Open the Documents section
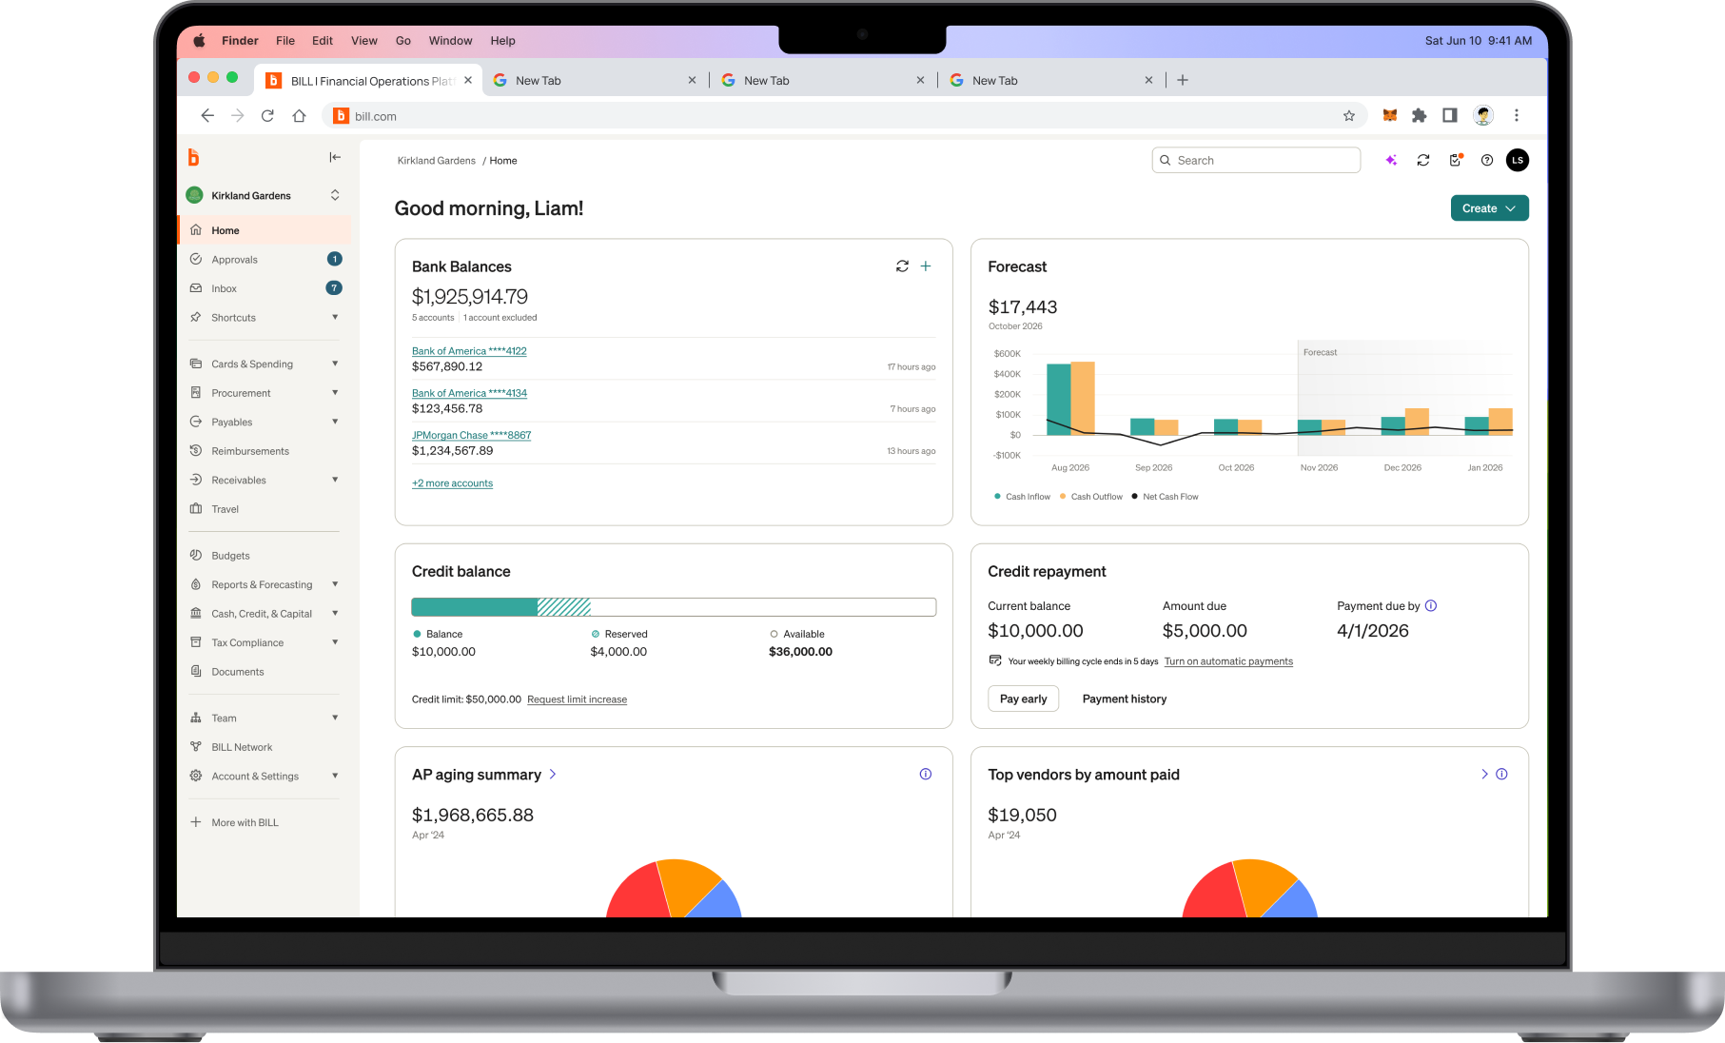This screenshot has height=1043, width=1725. 238,671
